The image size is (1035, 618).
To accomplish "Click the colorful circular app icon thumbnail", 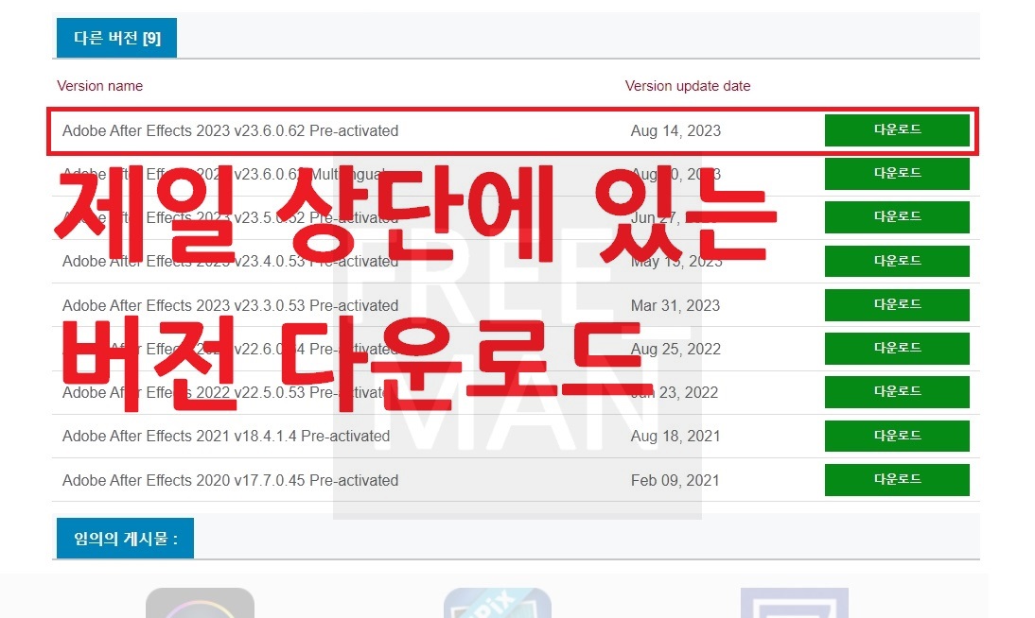I will 199,605.
